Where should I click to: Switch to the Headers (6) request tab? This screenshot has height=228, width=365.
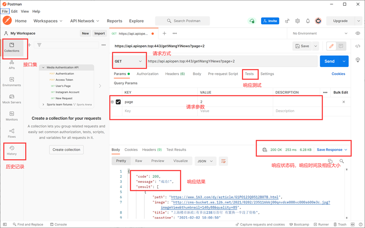(x=175, y=74)
